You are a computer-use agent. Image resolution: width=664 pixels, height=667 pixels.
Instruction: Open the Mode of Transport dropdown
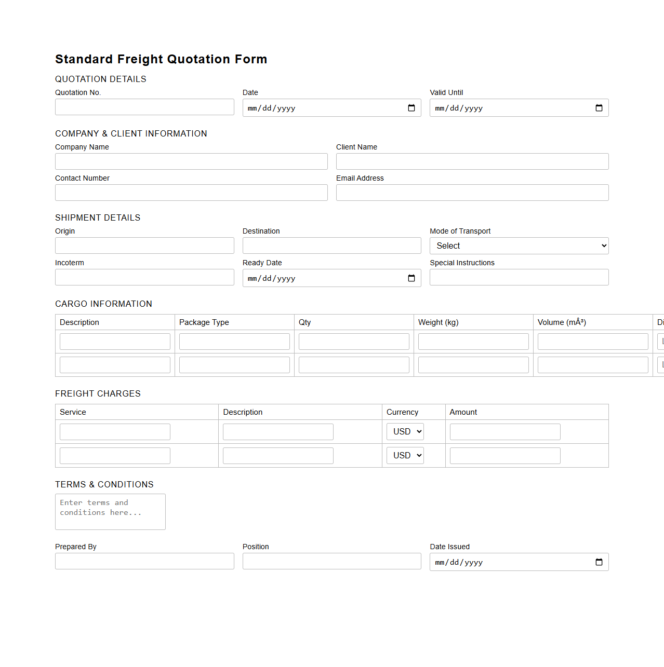pyautogui.click(x=519, y=246)
